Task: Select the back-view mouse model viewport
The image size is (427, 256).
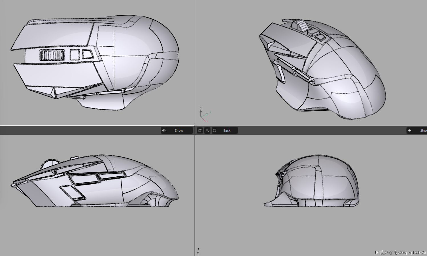Action: point(311,195)
